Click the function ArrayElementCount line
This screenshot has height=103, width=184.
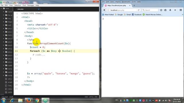[49, 43]
